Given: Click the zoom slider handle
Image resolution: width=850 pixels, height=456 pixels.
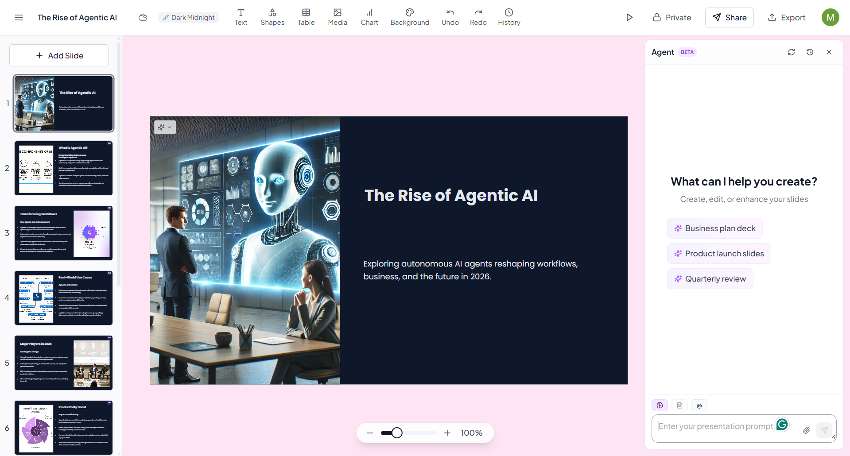Looking at the screenshot, I should click(397, 433).
